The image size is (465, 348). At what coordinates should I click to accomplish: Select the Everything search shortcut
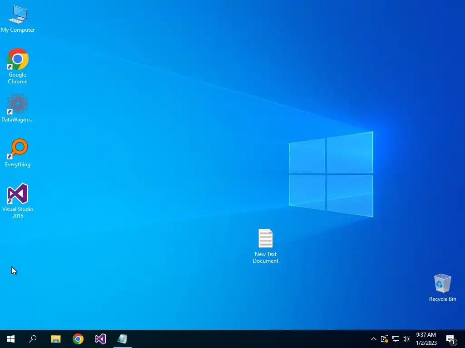coord(18,153)
